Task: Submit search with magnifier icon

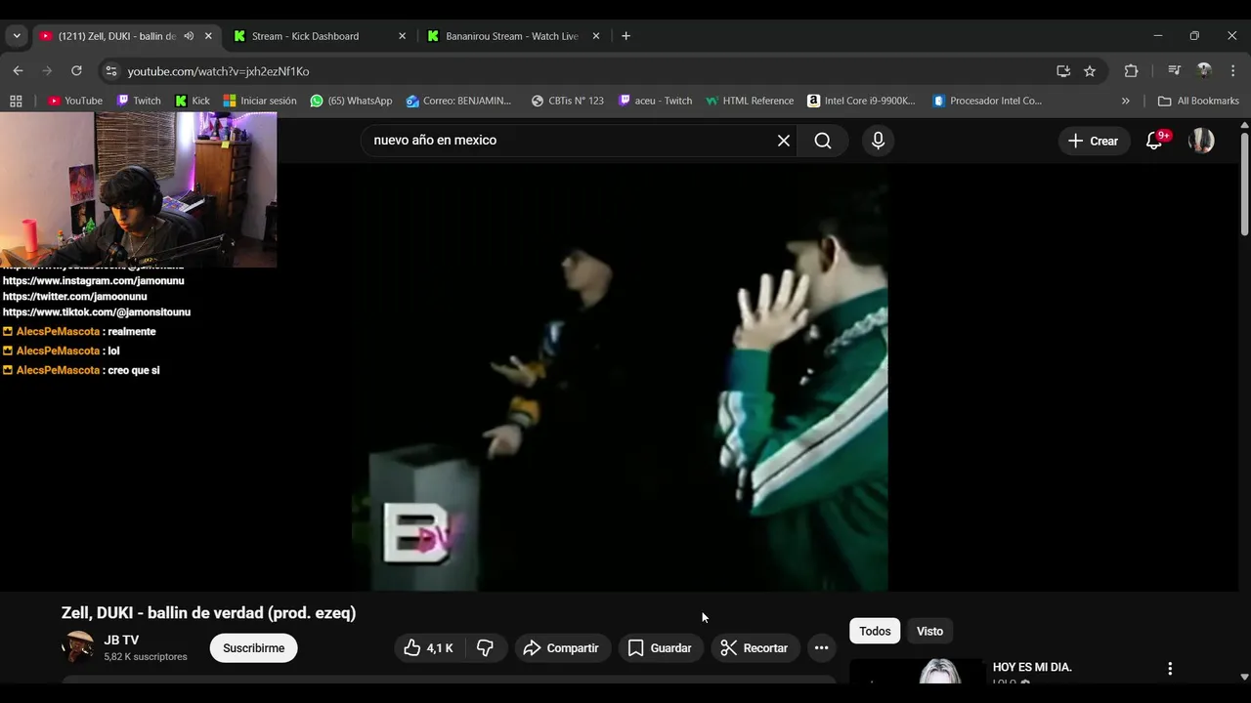Action: (823, 141)
